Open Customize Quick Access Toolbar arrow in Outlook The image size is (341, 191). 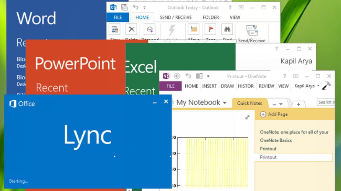click(x=144, y=8)
